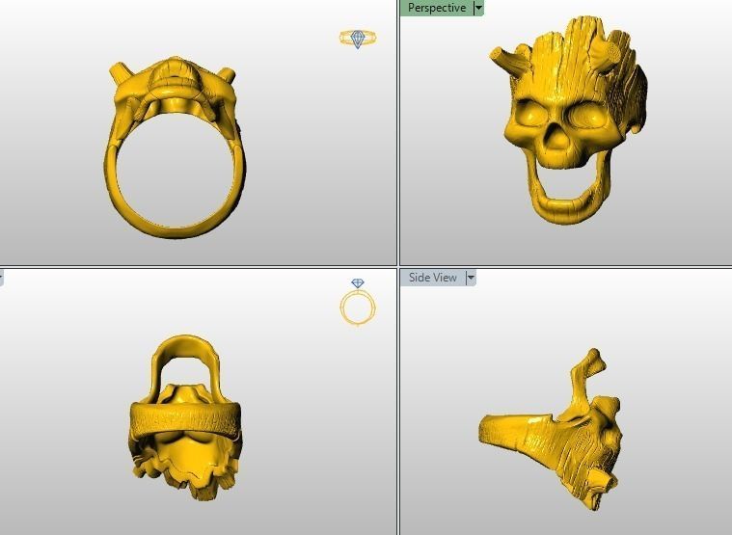Image resolution: width=732 pixels, height=535 pixels.
Task: Click the ring front-view icon in bottom-left viewport
Action: [358, 303]
